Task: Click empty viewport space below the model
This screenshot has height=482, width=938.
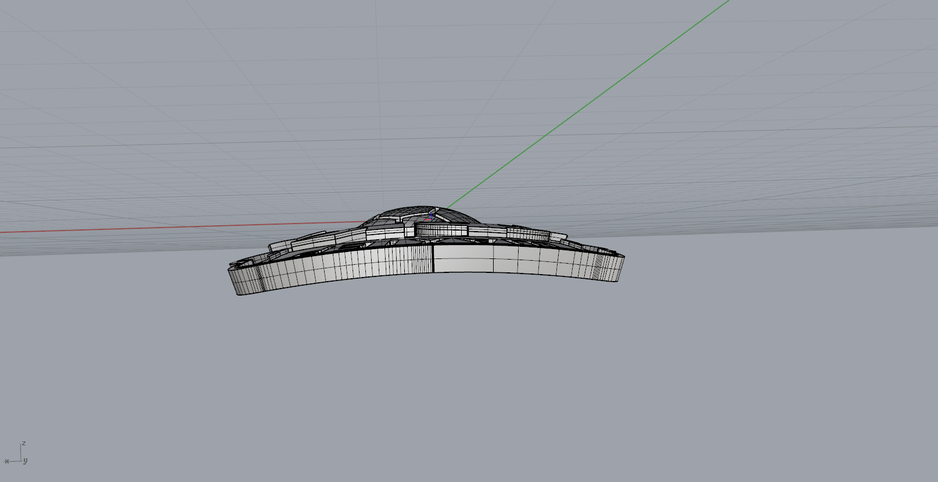Action: click(465, 377)
